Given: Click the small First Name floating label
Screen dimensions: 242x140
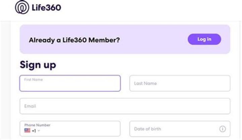Looking at the screenshot, I should [33, 80].
